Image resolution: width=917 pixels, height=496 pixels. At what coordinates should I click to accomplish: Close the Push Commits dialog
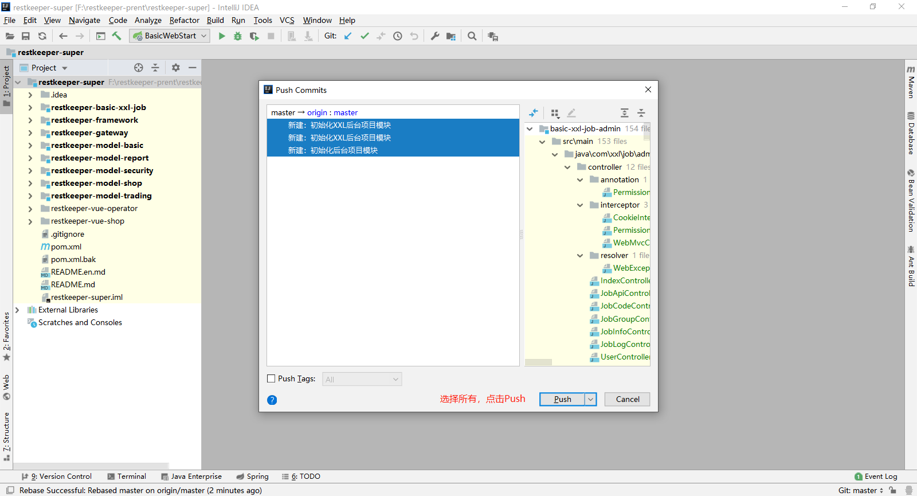click(x=648, y=89)
